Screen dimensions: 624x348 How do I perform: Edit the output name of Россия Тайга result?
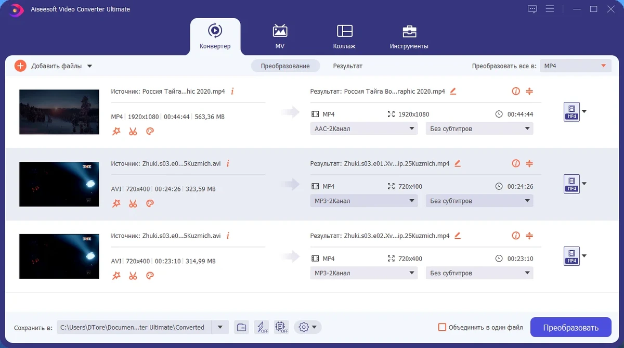(x=453, y=91)
